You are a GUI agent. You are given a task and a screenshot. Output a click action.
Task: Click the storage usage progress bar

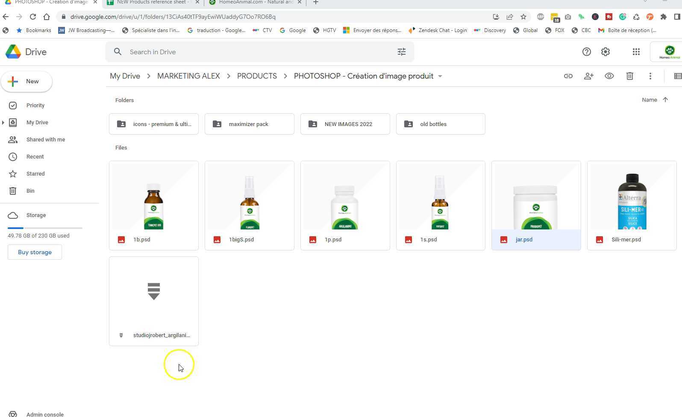point(45,228)
